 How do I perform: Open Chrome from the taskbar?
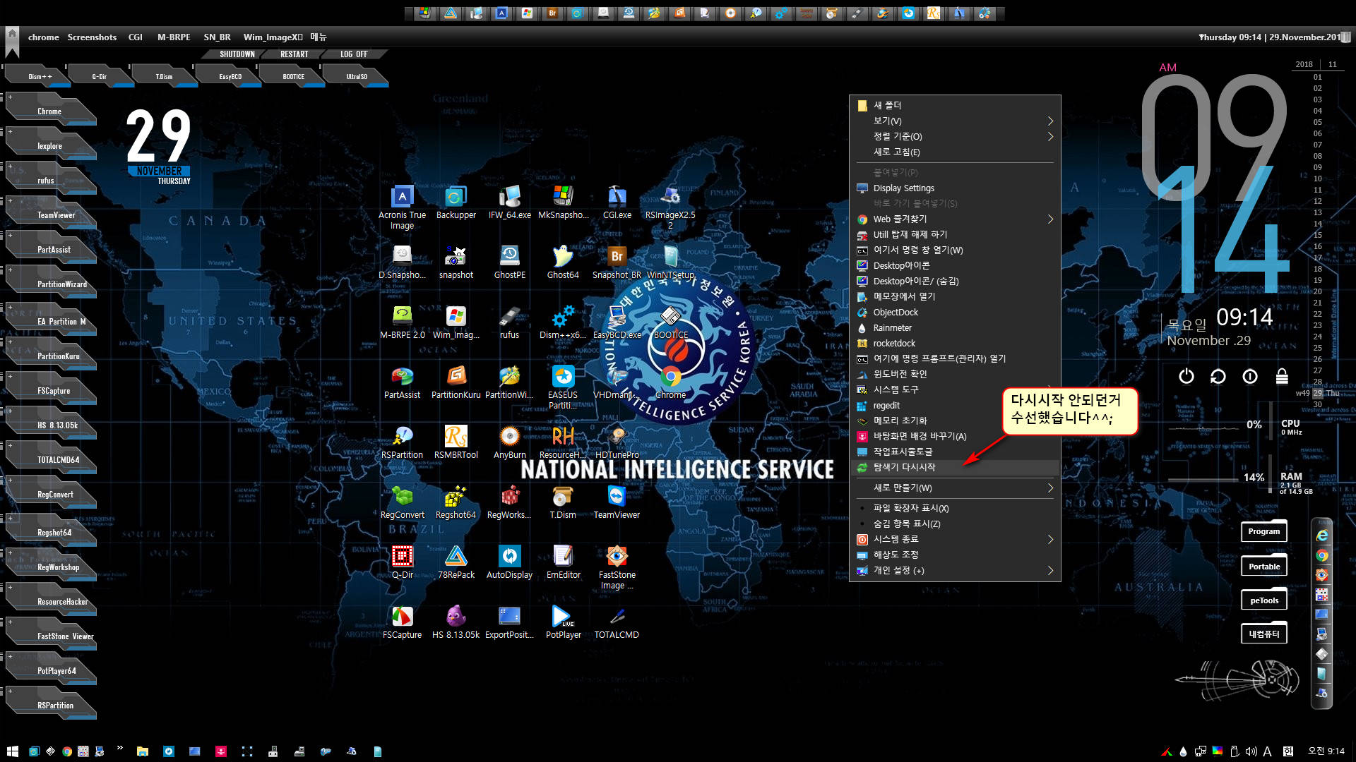click(67, 751)
